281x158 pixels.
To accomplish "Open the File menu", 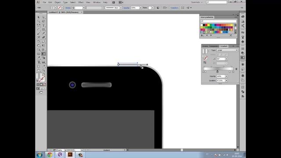I will click(x=44, y=2).
